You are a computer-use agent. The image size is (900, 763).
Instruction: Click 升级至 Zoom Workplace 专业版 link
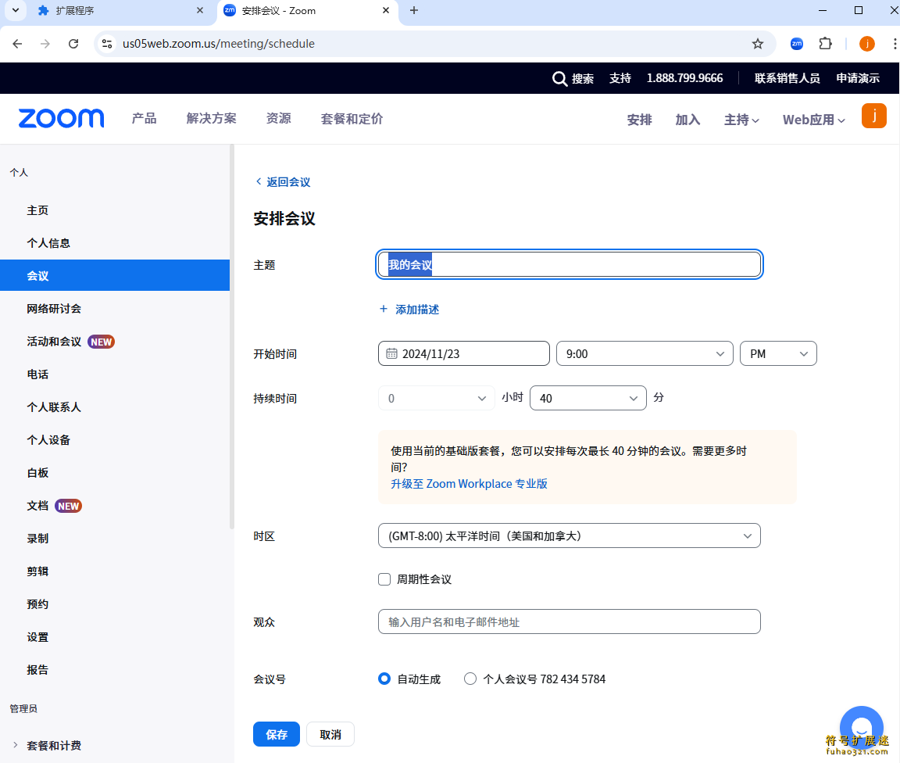point(469,484)
